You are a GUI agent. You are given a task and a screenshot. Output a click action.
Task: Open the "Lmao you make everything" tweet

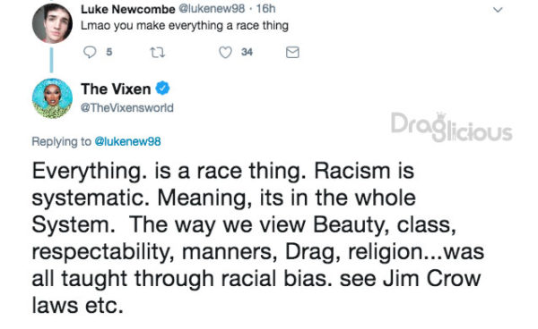(x=185, y=26)
